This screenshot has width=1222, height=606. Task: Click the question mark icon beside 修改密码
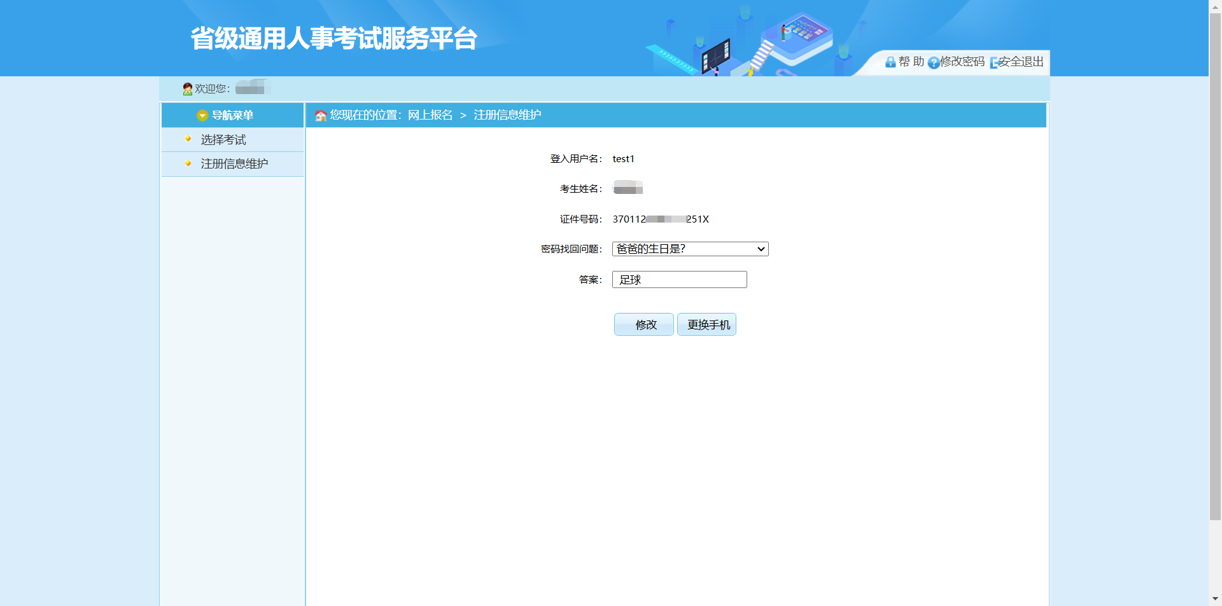pyautogui.click(x=933, y=62)
